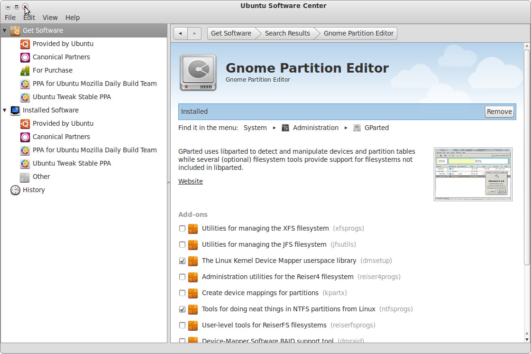Click the Search Results breadcrumb
The height and width of the screenshot is (354, 531).
tap(287, 33)
